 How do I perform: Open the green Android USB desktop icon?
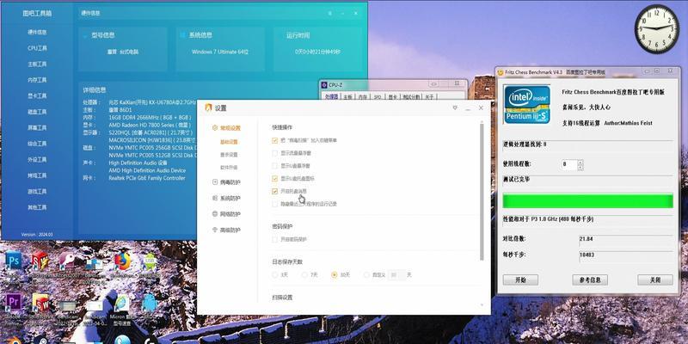pyautogui.click(x=149, y=261)
